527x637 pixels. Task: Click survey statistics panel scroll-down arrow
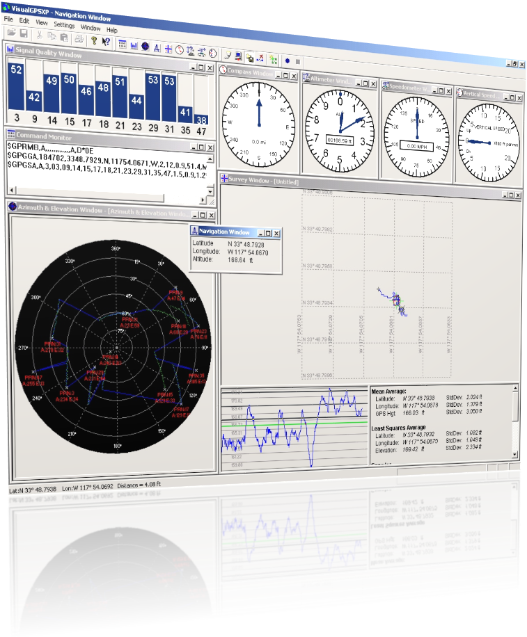point(515,454)
